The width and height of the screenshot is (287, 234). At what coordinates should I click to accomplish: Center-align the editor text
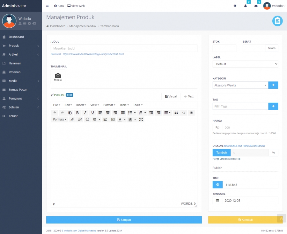pos(108,113)
